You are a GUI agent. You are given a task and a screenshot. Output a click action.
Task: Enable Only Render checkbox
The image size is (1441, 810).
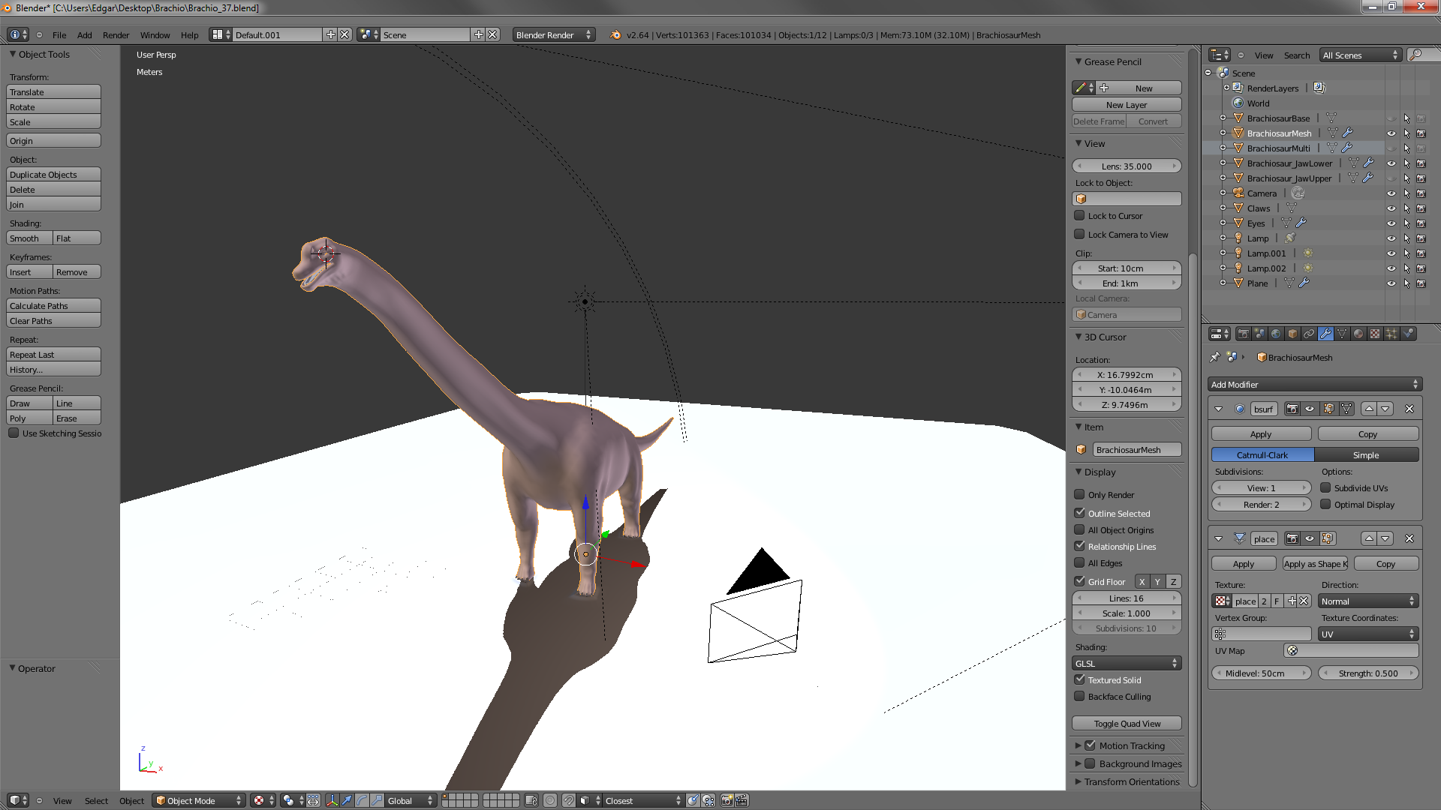tap(1079, 494)
